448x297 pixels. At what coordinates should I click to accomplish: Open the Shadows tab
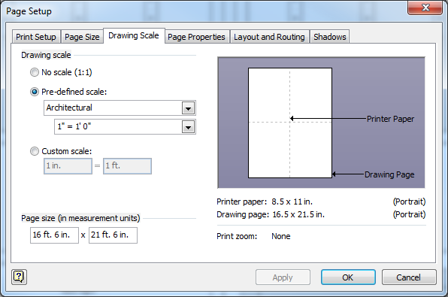330,37
